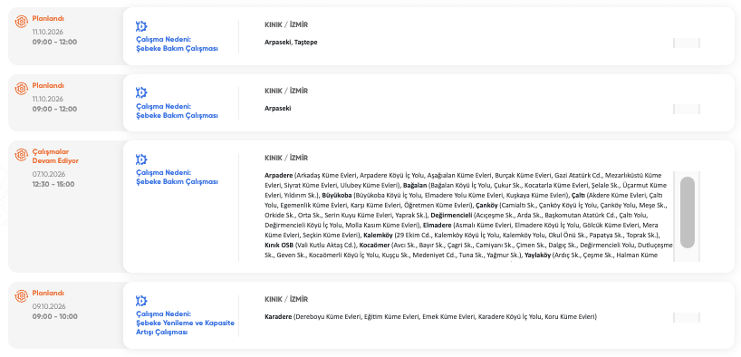The height and width of the screenshot is (357, 741).
Task: Click the bold 'Değirmencieli' neighborhood name
Action: 452,215
